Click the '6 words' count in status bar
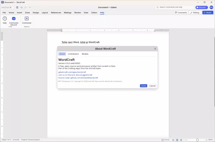The image size is (215, 142). [x=16, y=140]
